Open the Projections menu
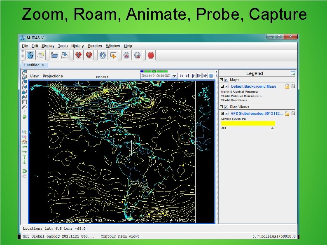 [x=53, y=76]
